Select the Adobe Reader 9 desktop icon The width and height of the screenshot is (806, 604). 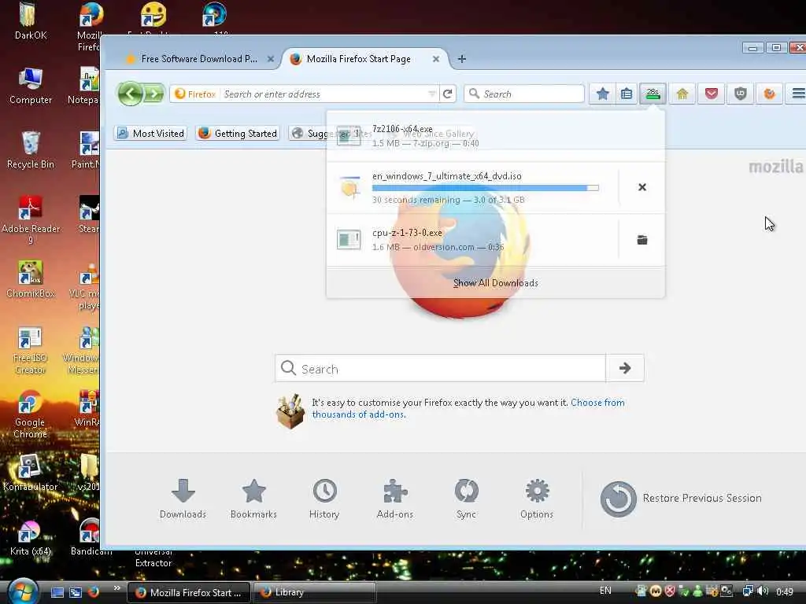pos(31,220)
